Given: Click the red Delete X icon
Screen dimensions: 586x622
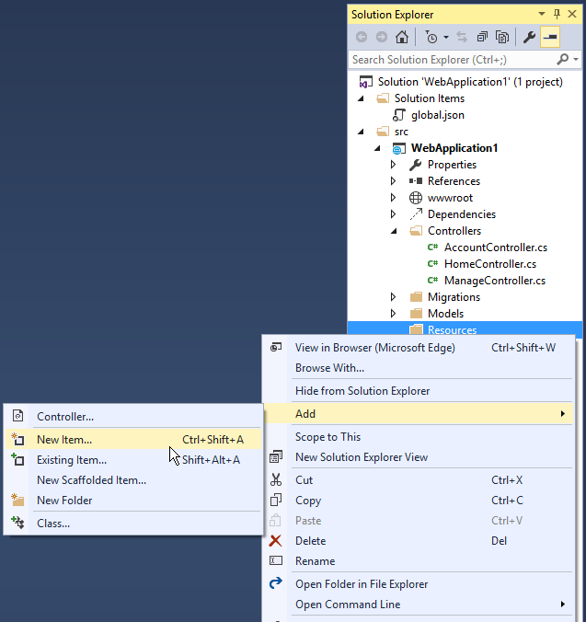Looking at the screenshot, I should 276,541.
